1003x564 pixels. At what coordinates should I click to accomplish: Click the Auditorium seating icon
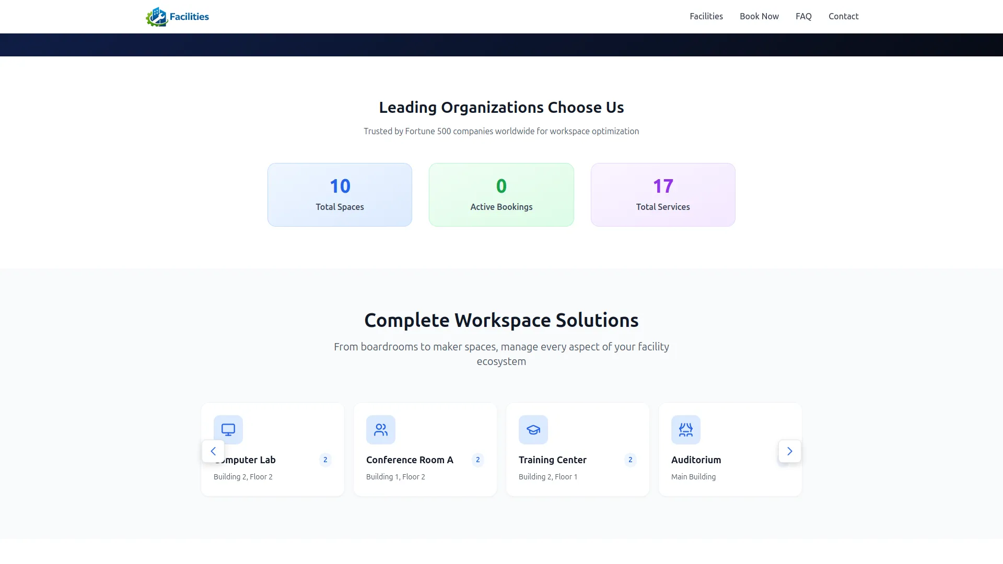pos(686,430)
